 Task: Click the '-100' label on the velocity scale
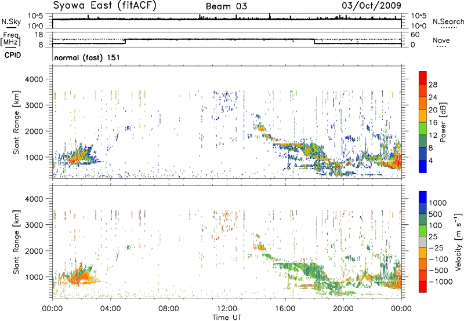tap(438, 259)
